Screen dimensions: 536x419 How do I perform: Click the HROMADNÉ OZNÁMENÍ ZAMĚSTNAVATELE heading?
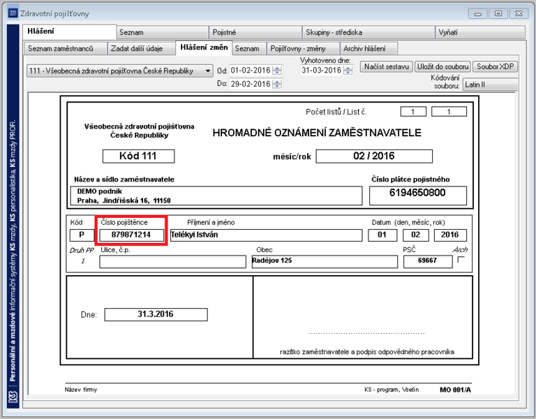tap(317, 133)
